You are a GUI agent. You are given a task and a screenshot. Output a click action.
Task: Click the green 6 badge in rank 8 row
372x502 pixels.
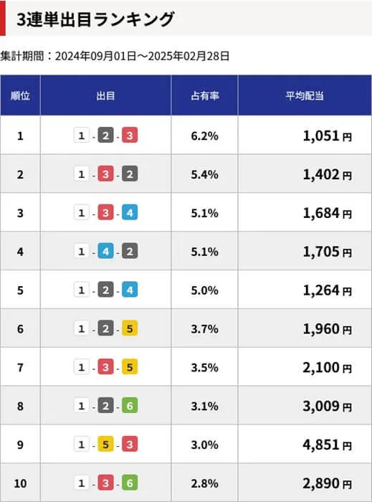pyautogui.click(x=130, y=406)
